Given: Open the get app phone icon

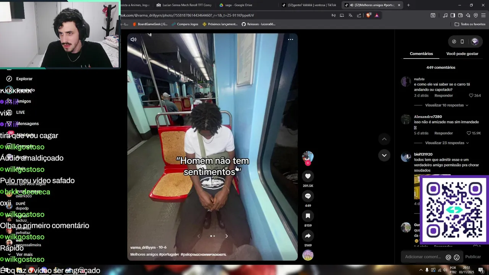Looking at the screenshot, I should (x=462, y=42).
